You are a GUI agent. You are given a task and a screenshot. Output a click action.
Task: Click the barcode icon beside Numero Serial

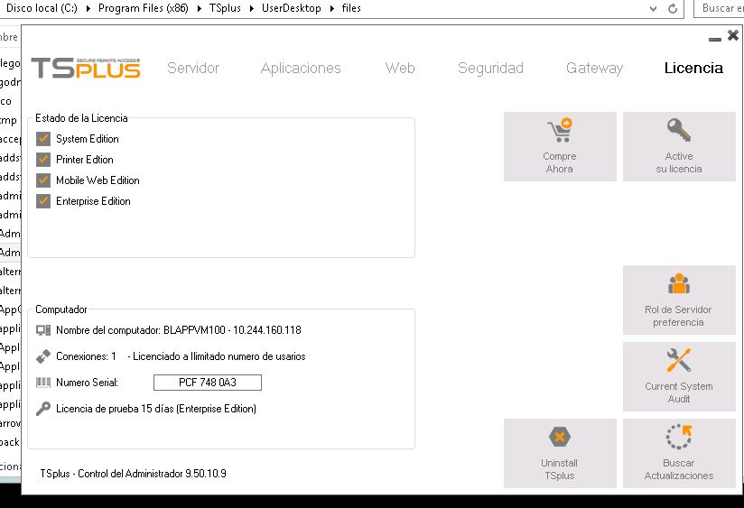43,383
